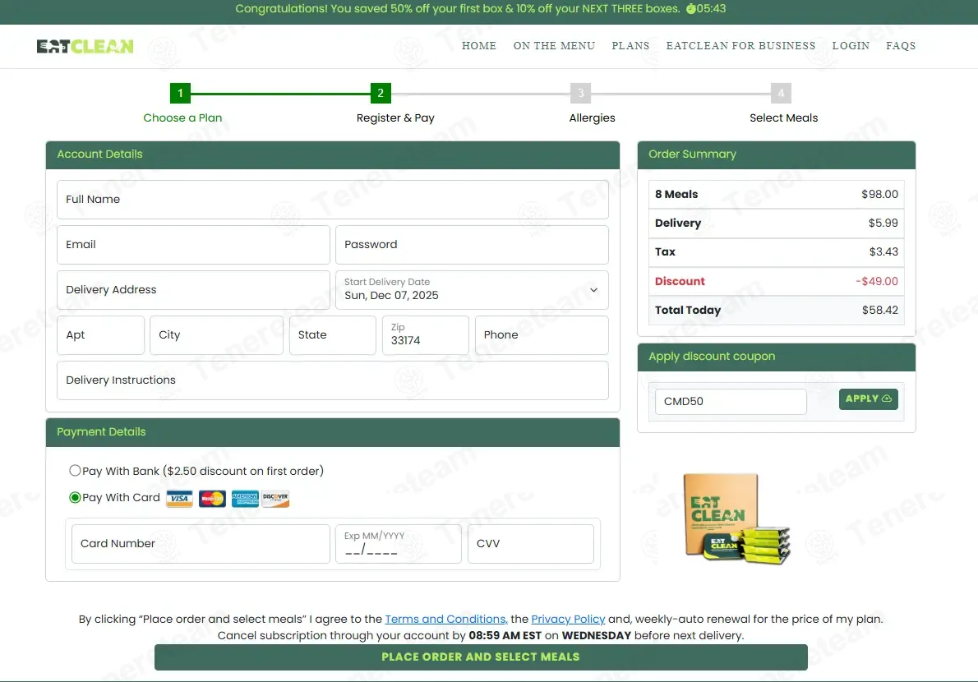Focus the Password field

pos(473,244)
